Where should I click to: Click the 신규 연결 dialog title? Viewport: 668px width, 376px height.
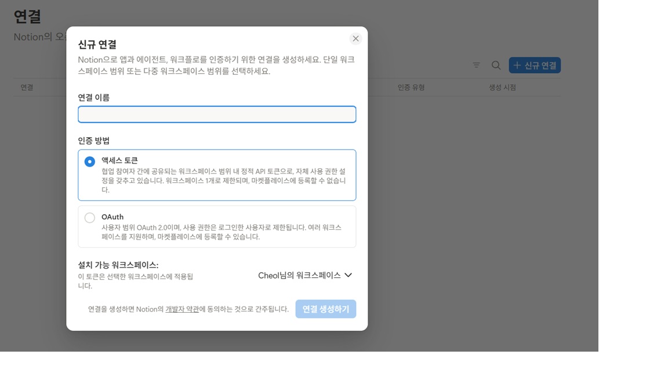97,44
